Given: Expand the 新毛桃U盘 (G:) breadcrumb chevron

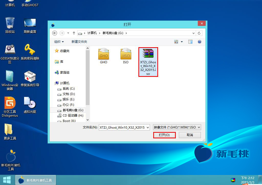Looking at the screenshot, I should tap(126, 33).
